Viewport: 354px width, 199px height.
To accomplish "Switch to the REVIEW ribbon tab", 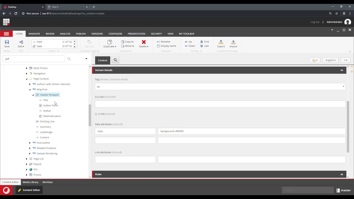I will click(50, 34).
